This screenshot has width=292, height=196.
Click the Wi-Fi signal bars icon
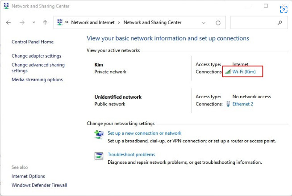[x=228, y=72]
